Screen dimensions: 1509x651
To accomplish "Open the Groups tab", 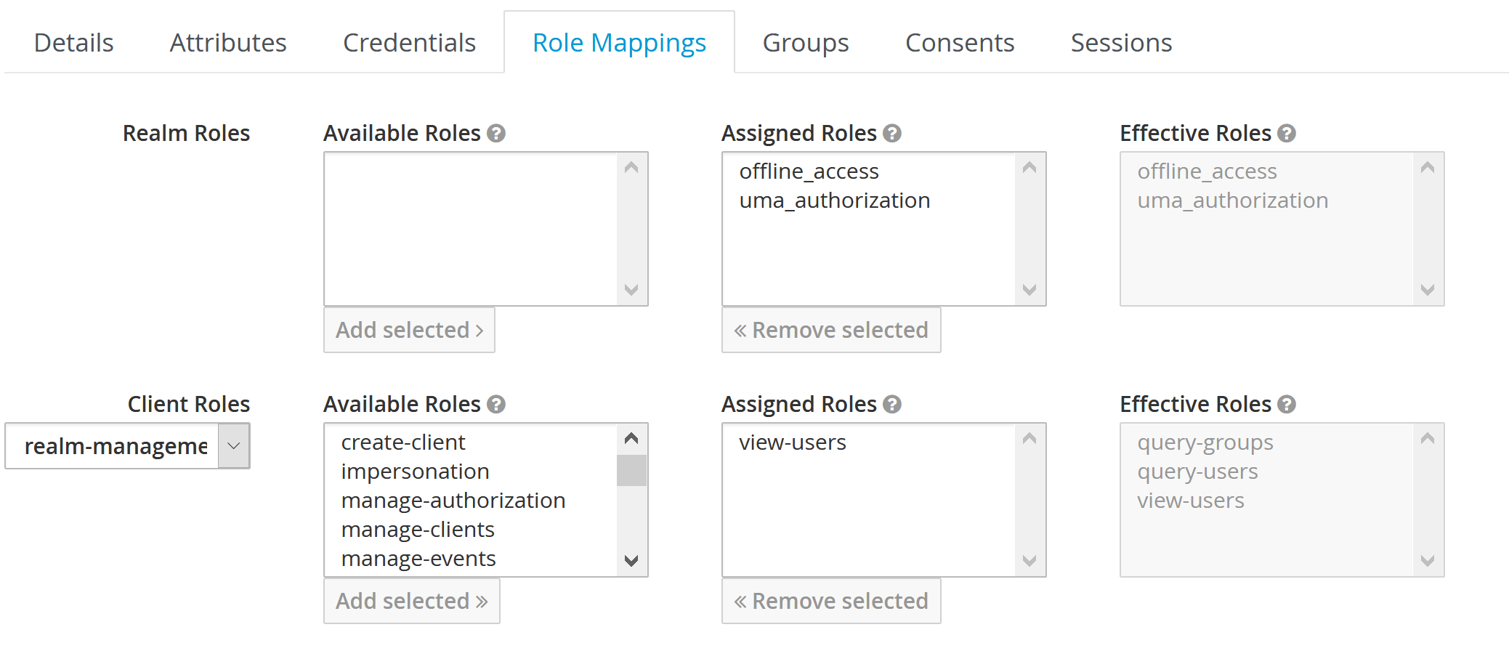I will click(x=805, y=43).
